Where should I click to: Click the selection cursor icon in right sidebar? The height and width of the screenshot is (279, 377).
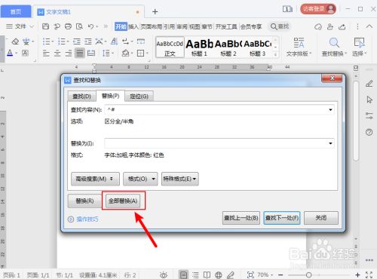click(x=369, y=100)
